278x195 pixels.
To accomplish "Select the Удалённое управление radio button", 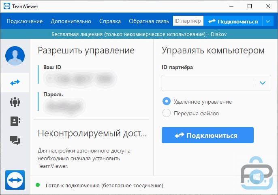I will tap(167, 102).
